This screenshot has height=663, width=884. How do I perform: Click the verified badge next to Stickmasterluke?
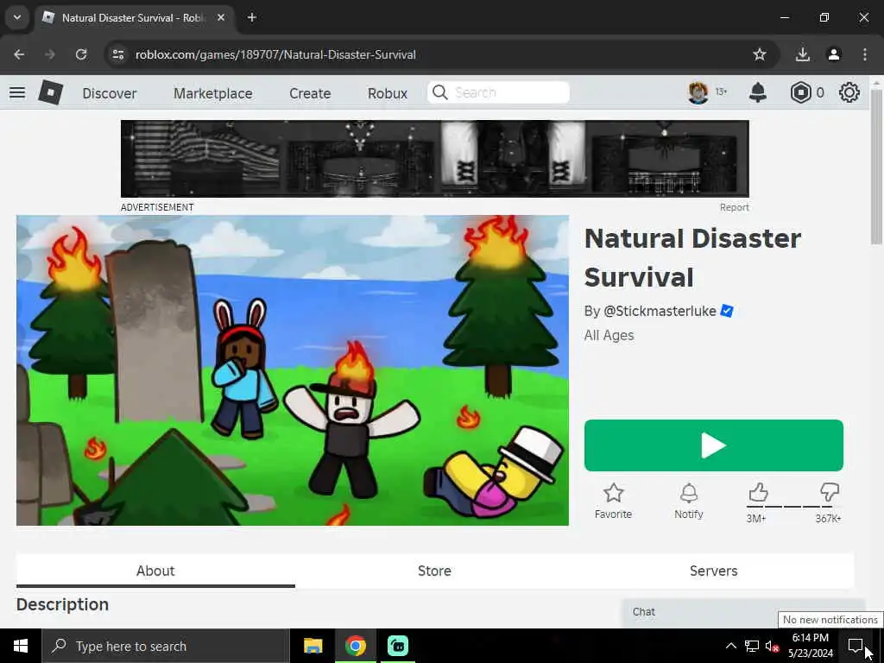click(727, 311)
